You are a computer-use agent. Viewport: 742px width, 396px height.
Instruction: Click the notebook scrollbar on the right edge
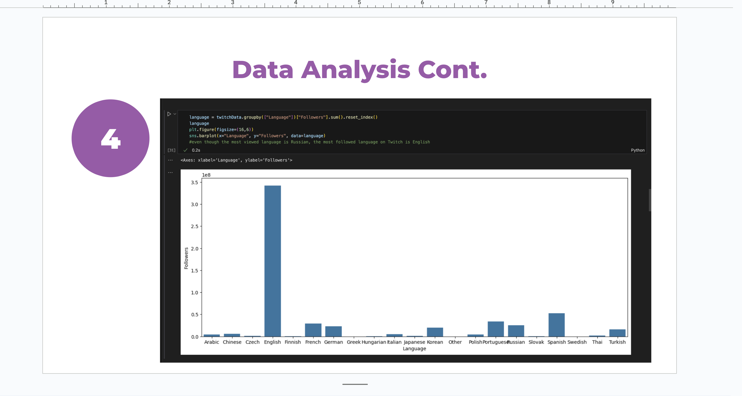(650, 200)
